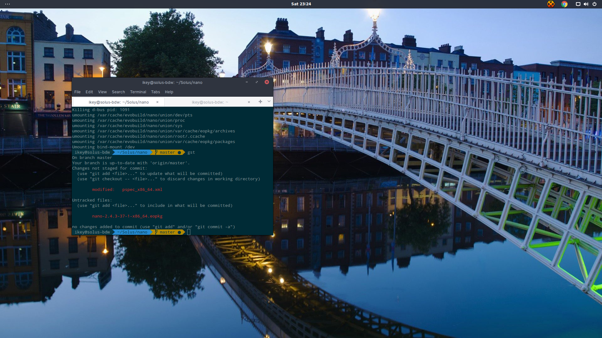This screenshot has width=602, height=338.
Task: Click the terminal cursor at bottom prompt
Action: (189, 232)
